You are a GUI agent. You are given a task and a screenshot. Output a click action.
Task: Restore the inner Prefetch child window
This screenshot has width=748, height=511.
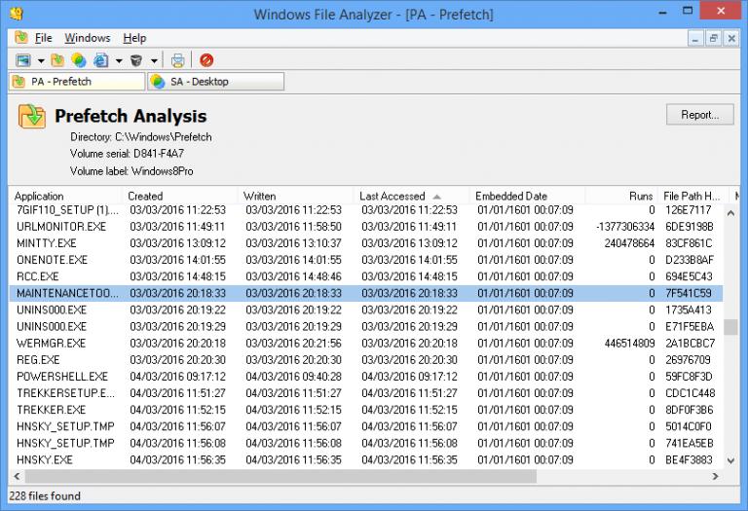click(713, 38)
